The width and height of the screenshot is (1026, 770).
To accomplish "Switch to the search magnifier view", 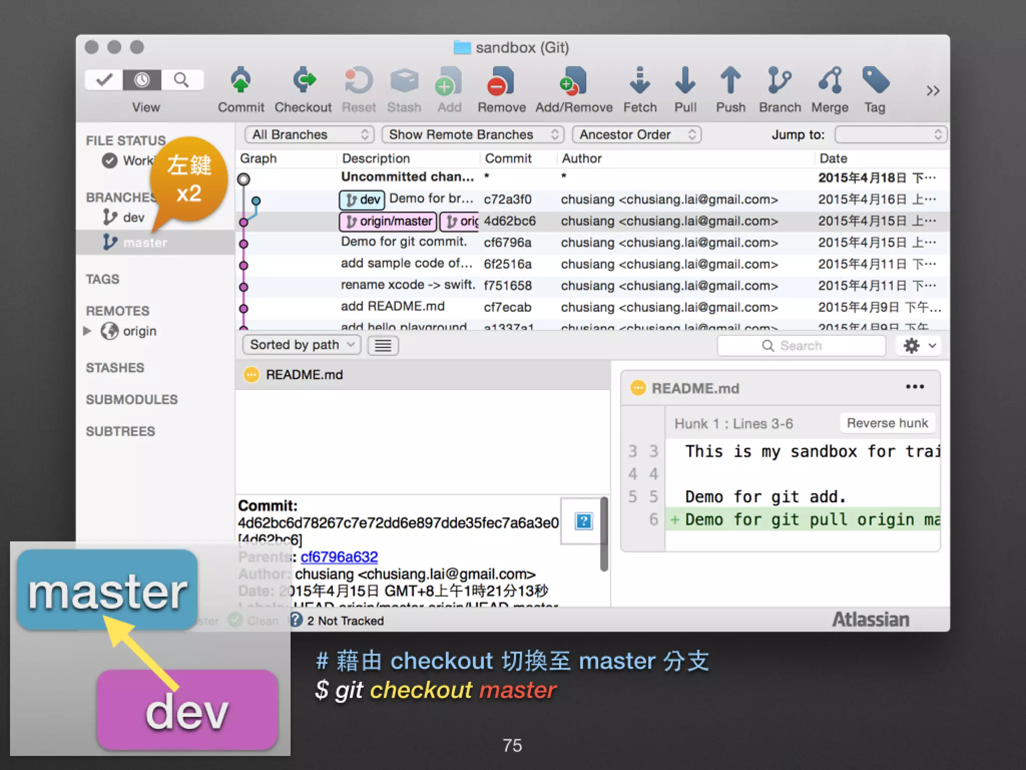I will (181, 80).
